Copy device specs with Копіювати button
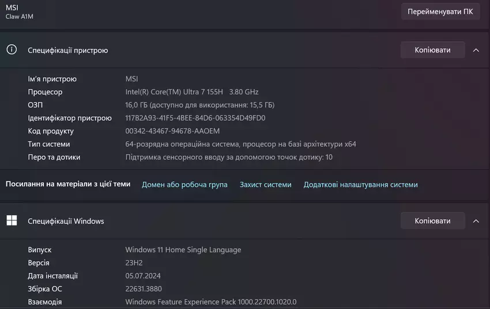The width and height of the screenshot is (490, 309). [x=432, y=50]
